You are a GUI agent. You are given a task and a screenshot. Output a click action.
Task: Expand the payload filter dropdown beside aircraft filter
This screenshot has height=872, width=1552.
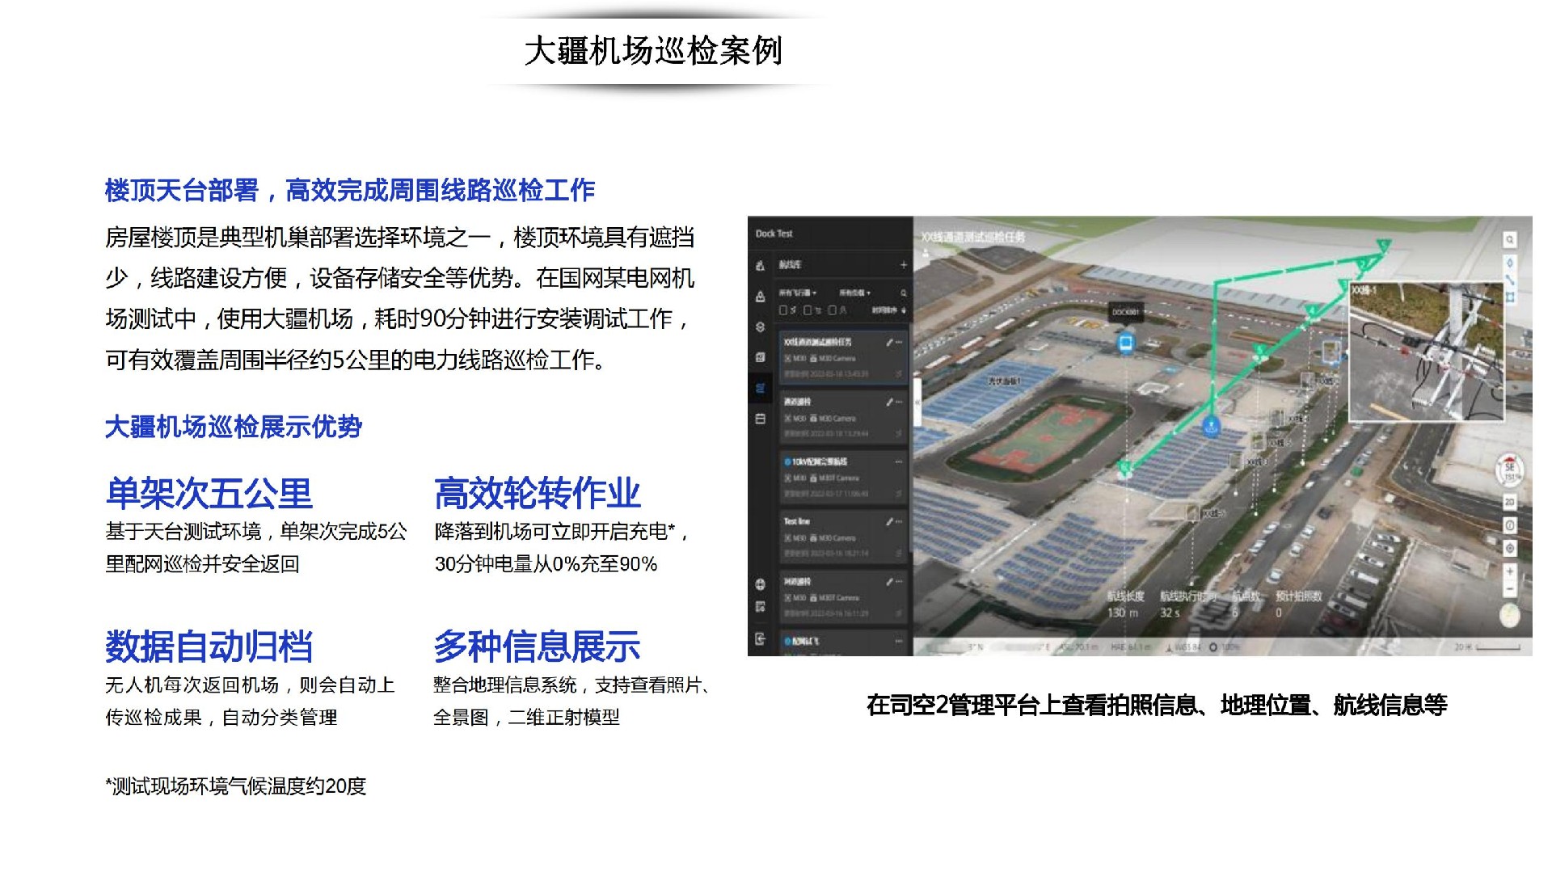coord(854,293)
